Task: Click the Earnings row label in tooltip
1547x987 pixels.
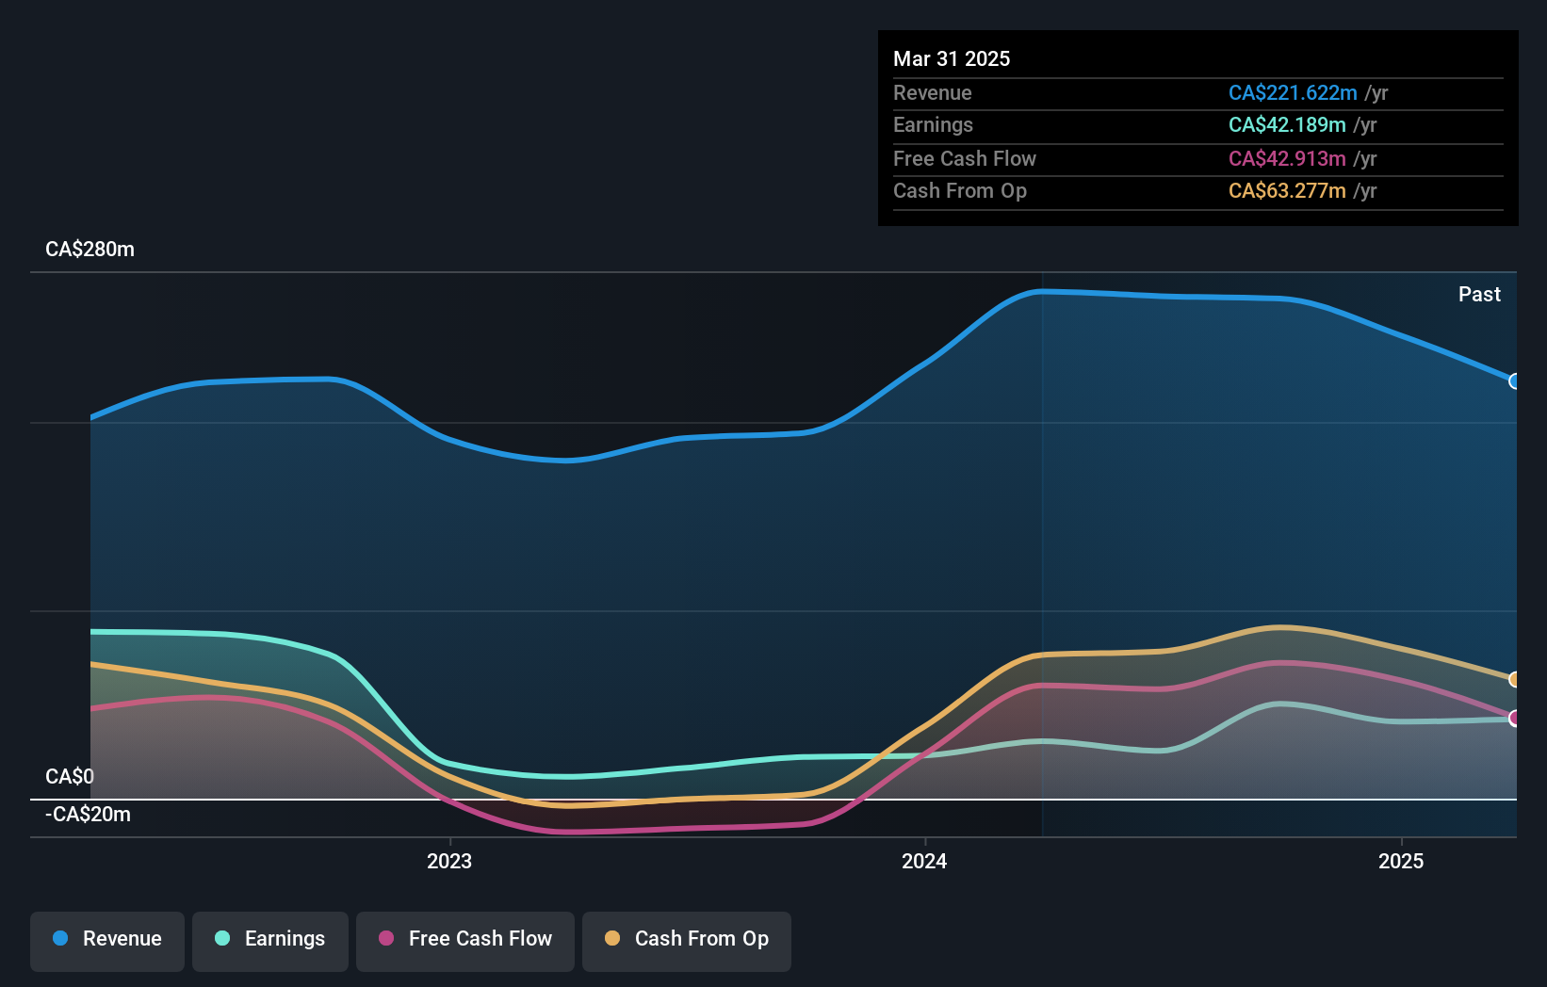Action: 933,124
